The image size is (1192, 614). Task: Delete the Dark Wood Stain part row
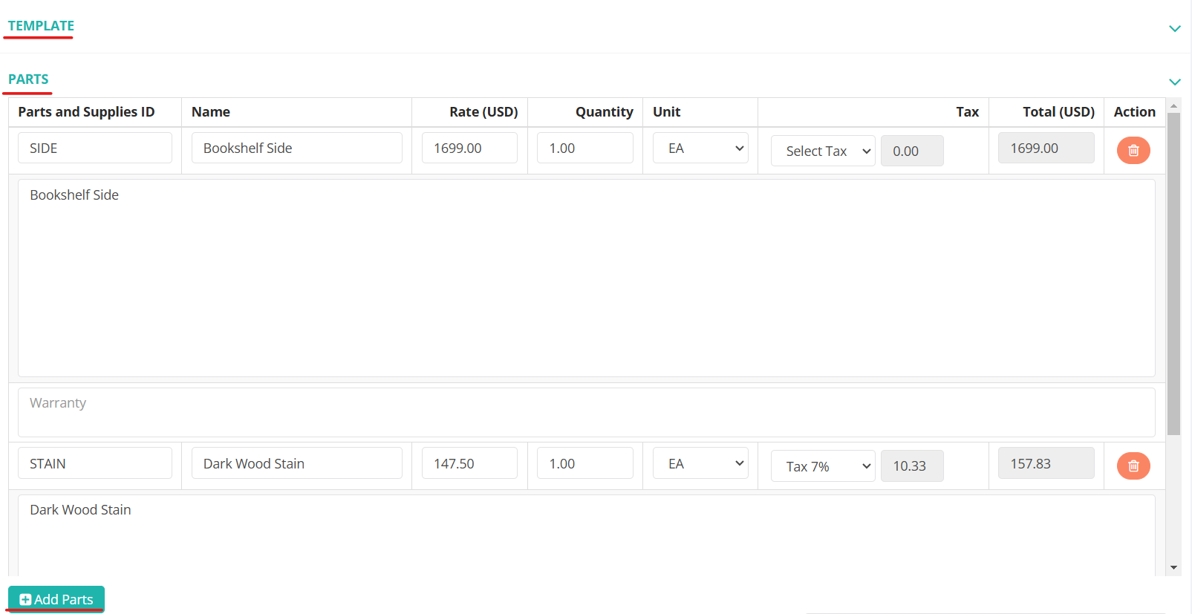(1133, 466)
